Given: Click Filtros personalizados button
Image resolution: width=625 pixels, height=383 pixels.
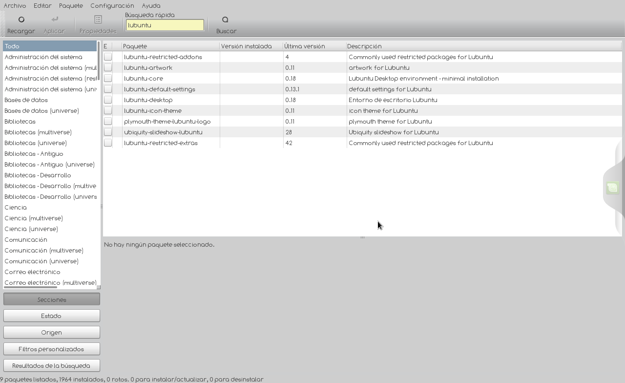Looking at the screenshot, I should click(52, 349).
